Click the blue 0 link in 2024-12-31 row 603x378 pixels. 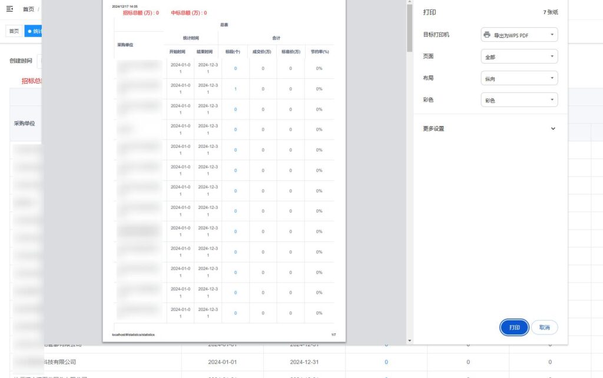pos(386,362)
